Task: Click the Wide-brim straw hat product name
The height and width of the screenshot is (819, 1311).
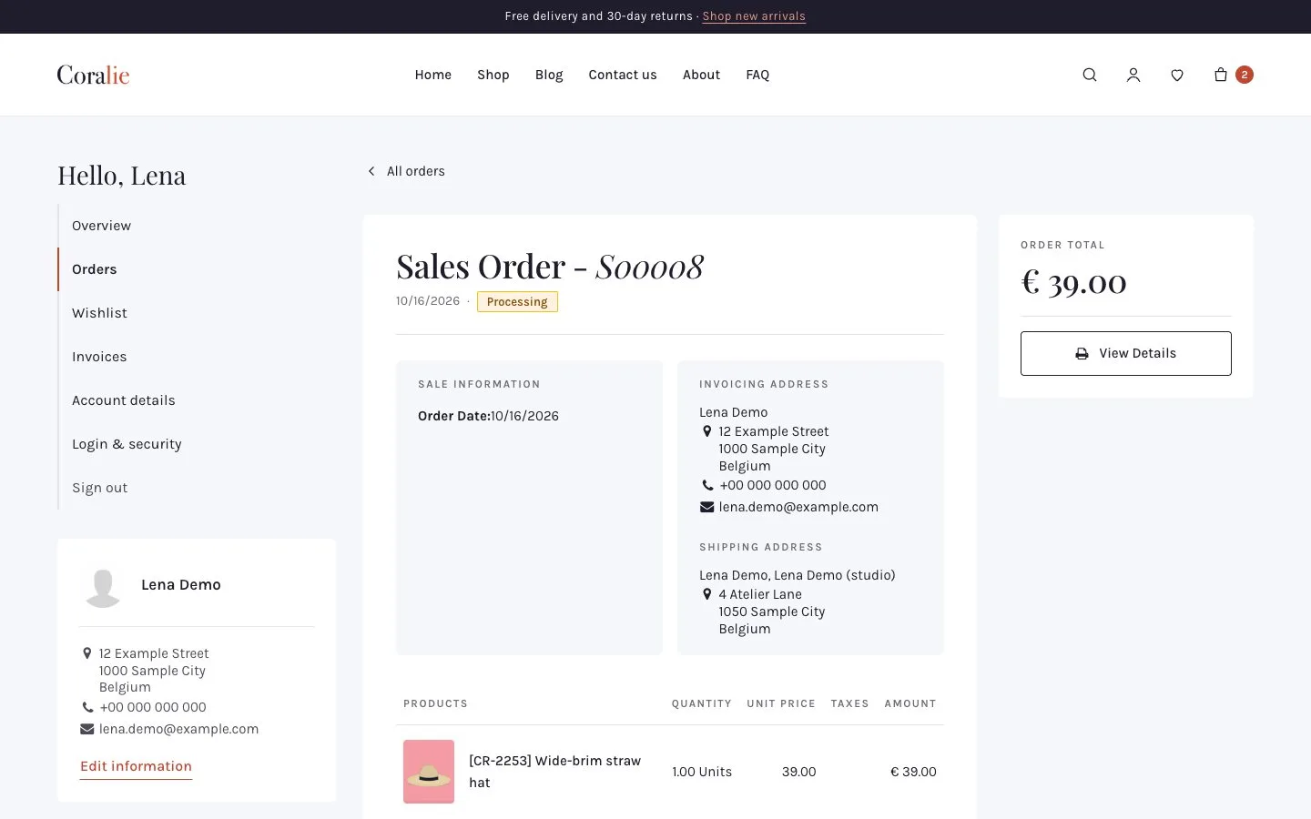Action: 554,772
